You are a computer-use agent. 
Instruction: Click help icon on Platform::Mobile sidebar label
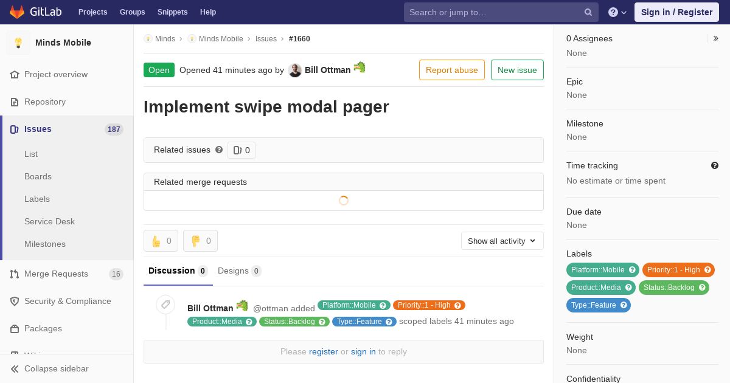pos(632,270)
